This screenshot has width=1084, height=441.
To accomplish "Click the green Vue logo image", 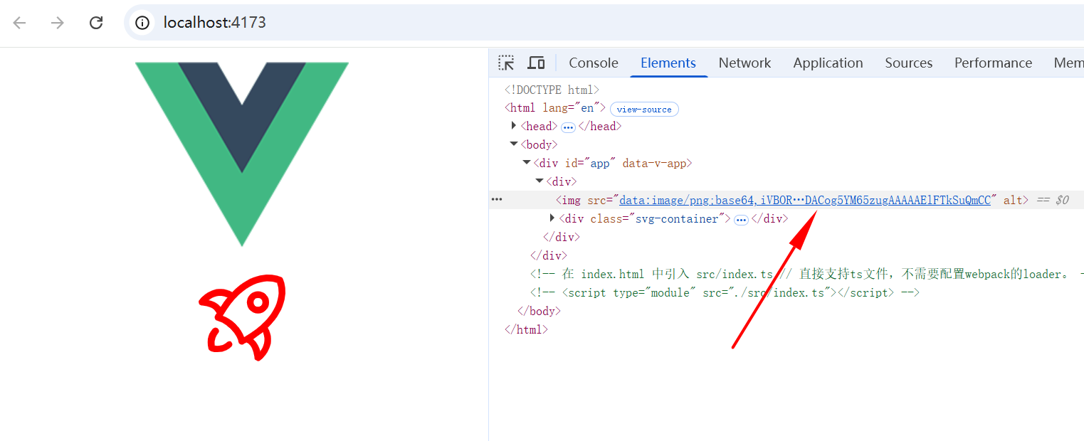I will tap(242, 154).
